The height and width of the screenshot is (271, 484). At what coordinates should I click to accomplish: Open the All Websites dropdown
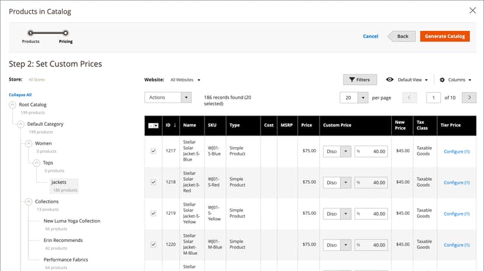(x=185, y=79)
